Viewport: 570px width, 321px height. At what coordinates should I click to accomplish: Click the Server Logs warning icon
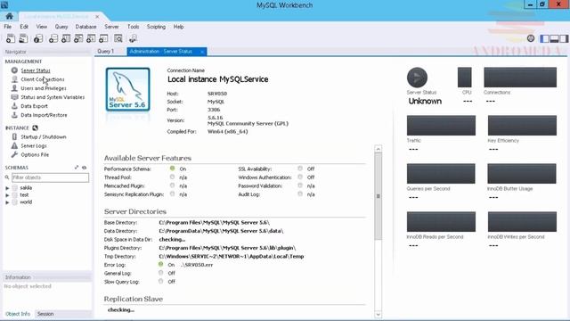click(x=14, y=145)
